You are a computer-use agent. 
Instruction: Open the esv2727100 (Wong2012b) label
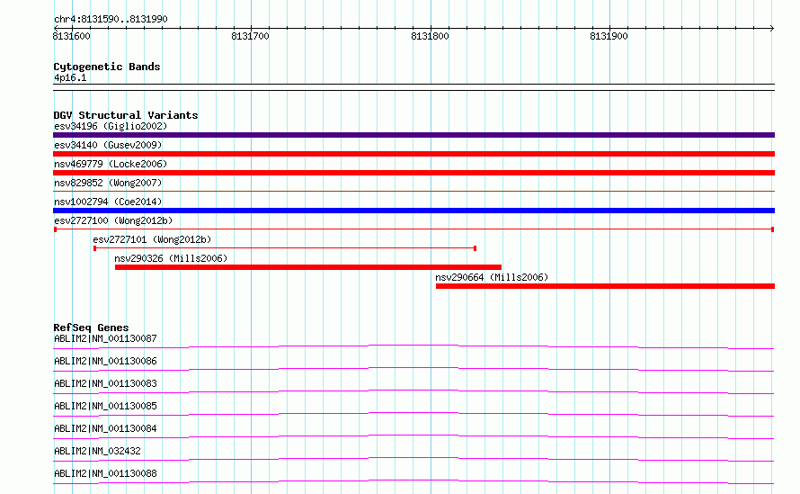[113, 220]
